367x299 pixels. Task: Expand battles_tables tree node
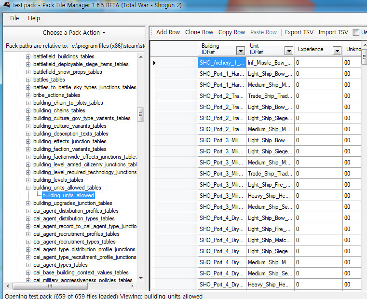click(x=28, y=80)
